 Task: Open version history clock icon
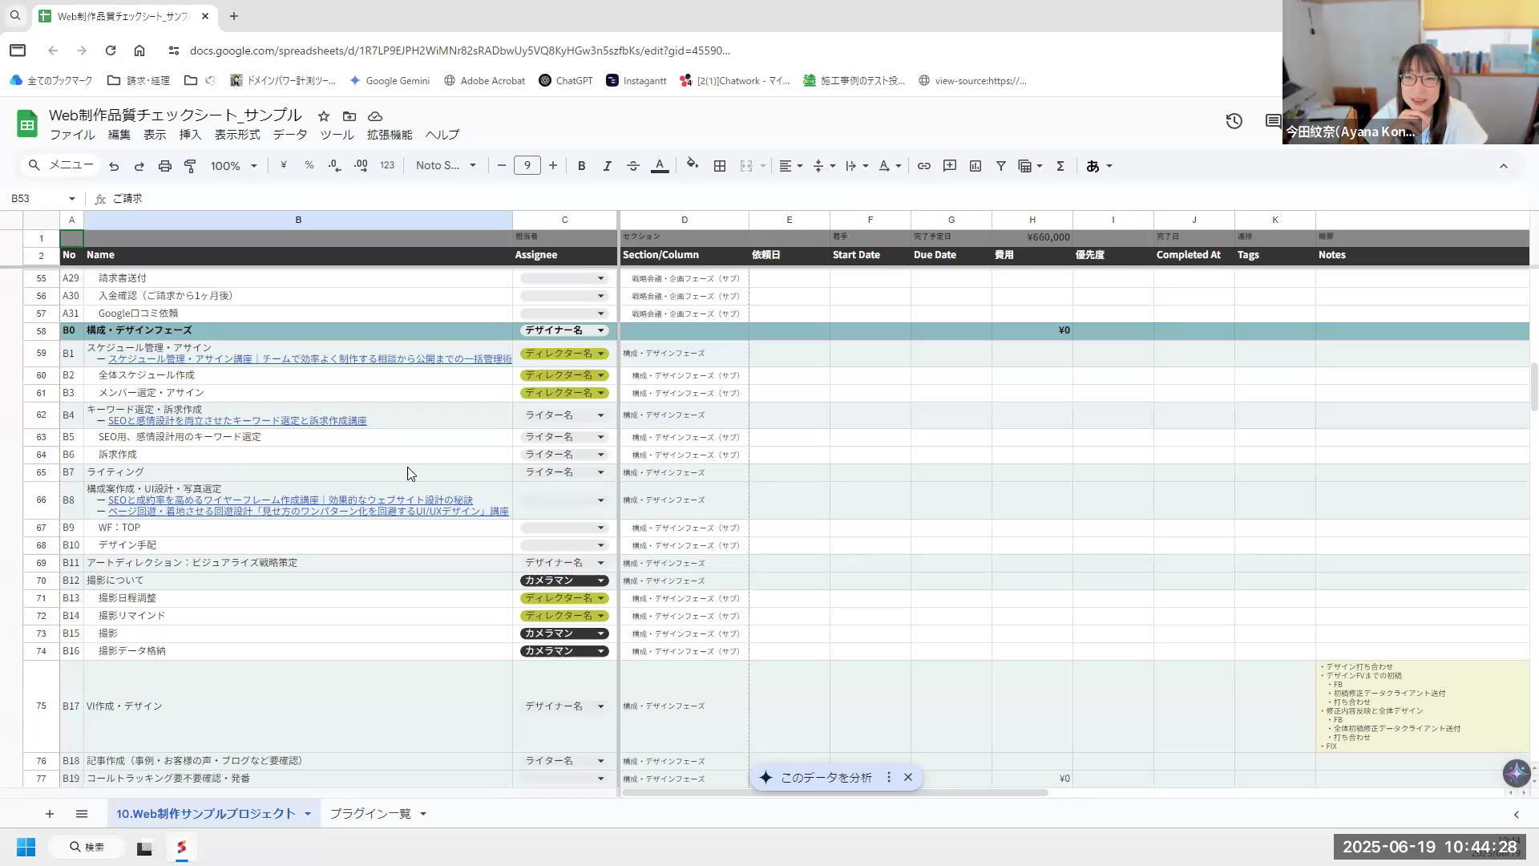1234,121
